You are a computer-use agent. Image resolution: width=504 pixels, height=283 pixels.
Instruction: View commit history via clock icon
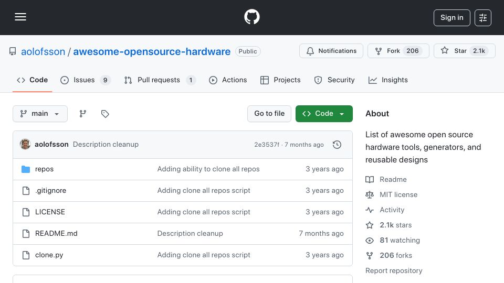337,145
